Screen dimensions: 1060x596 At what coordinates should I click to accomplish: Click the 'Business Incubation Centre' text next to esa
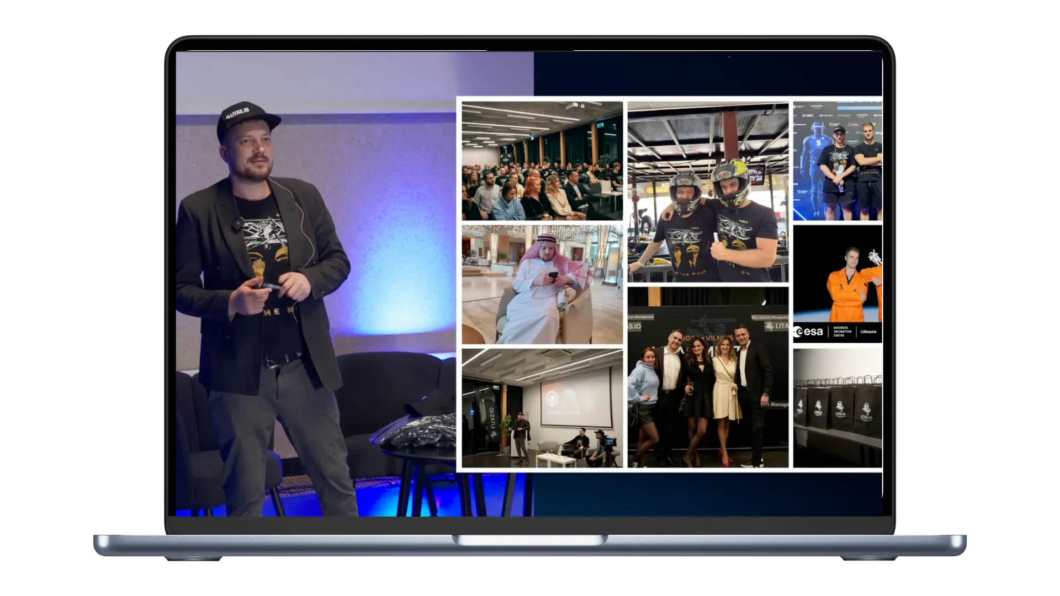tap(843, 332)
